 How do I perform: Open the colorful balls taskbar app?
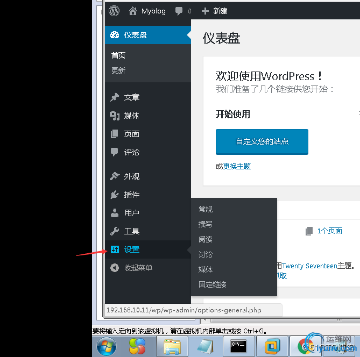pos(137,347)
